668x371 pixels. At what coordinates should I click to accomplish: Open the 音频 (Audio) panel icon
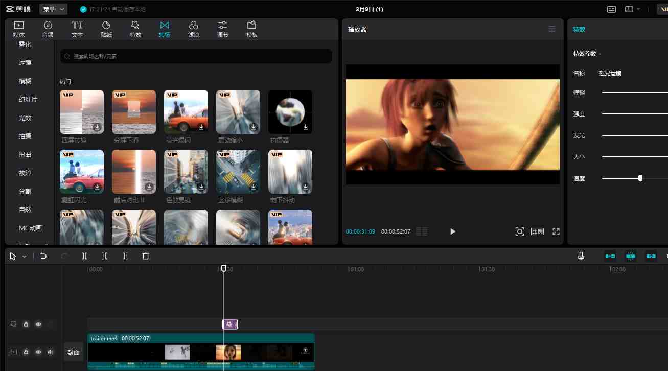pos(48,29)
